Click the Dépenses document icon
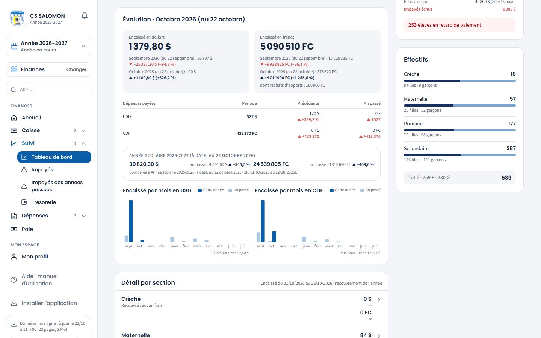The image size is (541, 338). pos(14,216)
